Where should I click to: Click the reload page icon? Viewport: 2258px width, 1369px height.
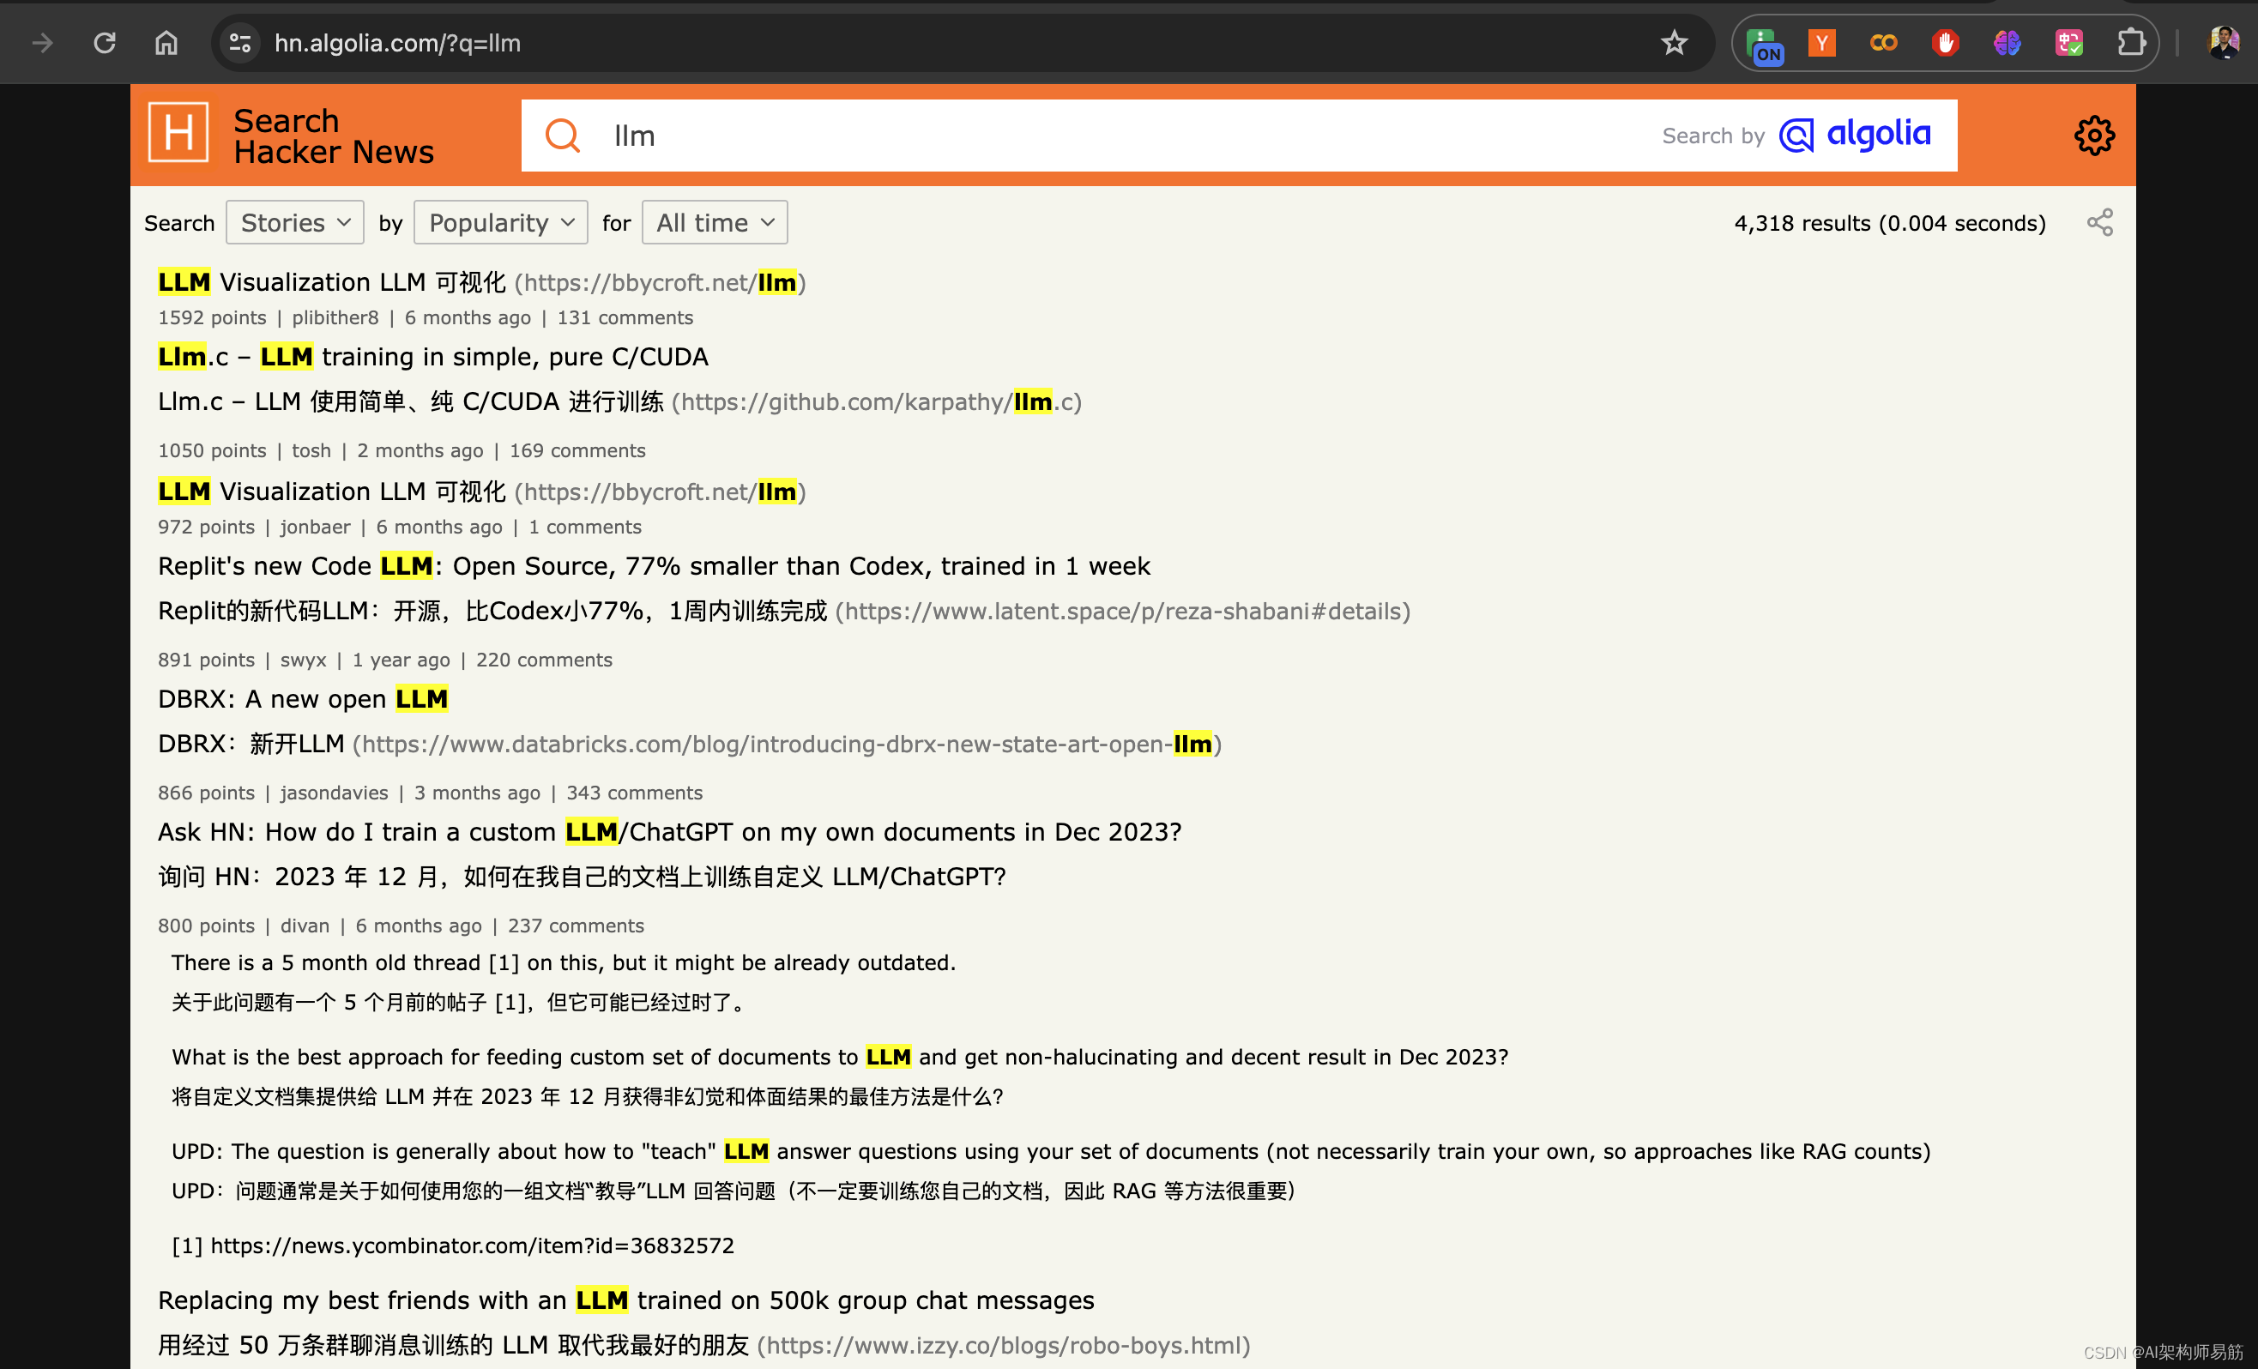[105, 42]
